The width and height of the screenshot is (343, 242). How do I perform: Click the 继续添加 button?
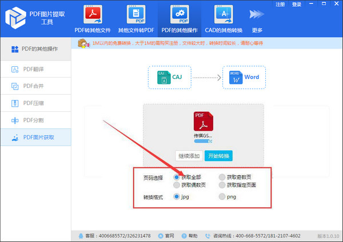(189, 156)
